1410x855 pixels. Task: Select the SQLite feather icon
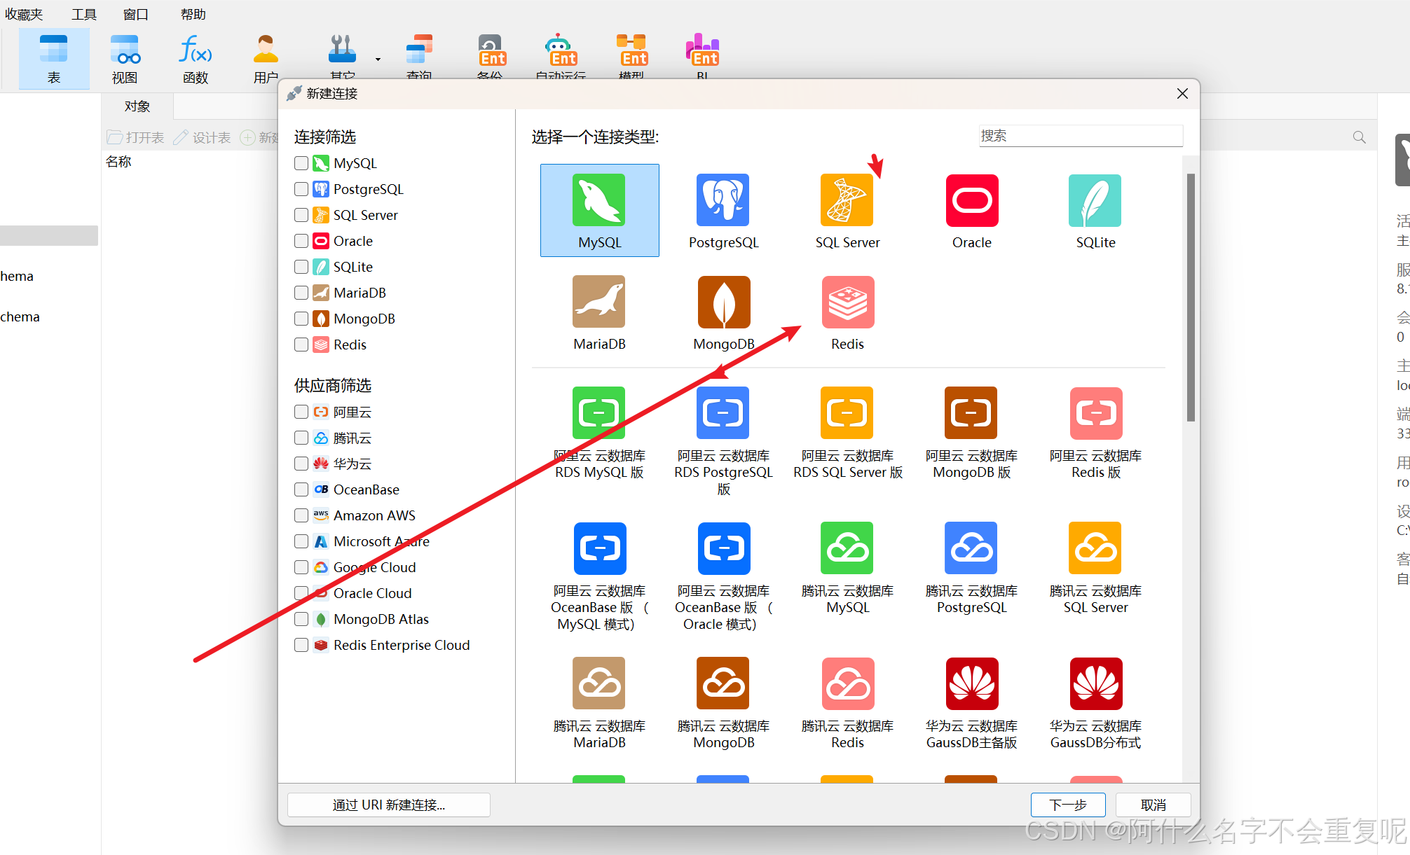click(x=1095, y=202)
